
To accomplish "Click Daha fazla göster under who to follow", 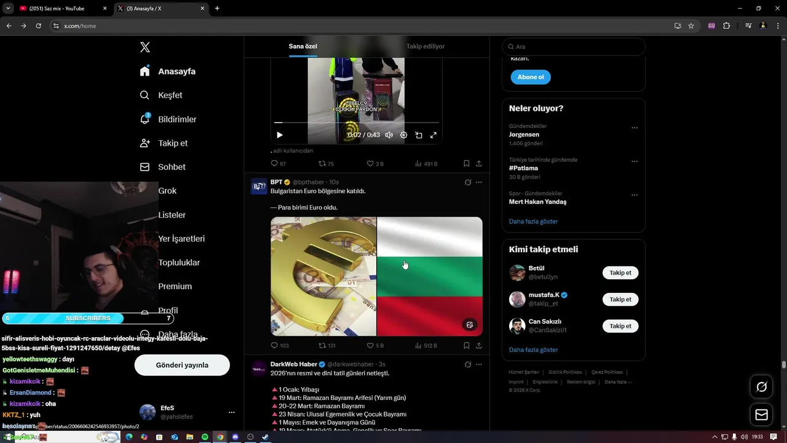I will pos(534,349).
